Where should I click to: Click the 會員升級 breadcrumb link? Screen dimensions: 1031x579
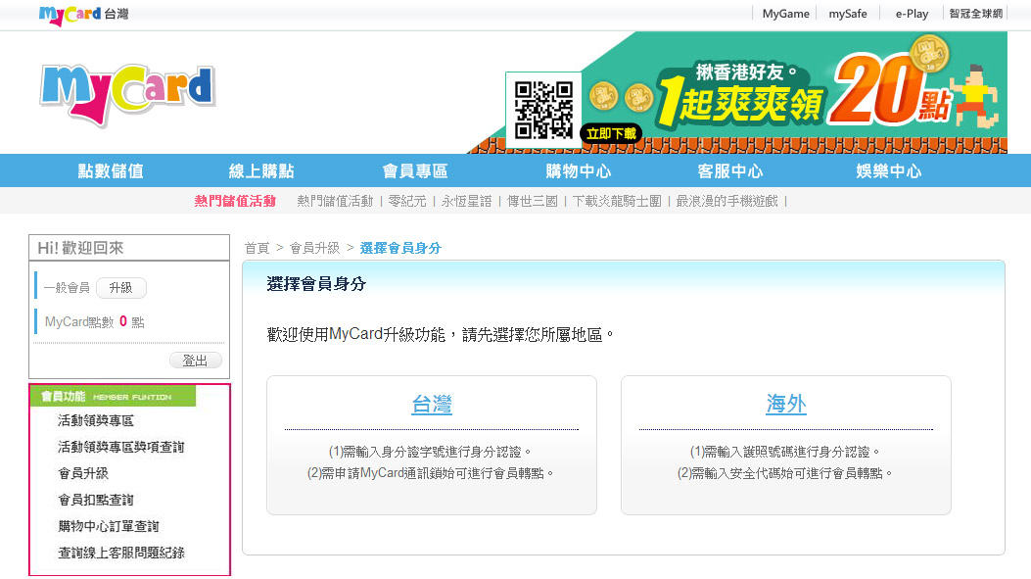[315, 248]
